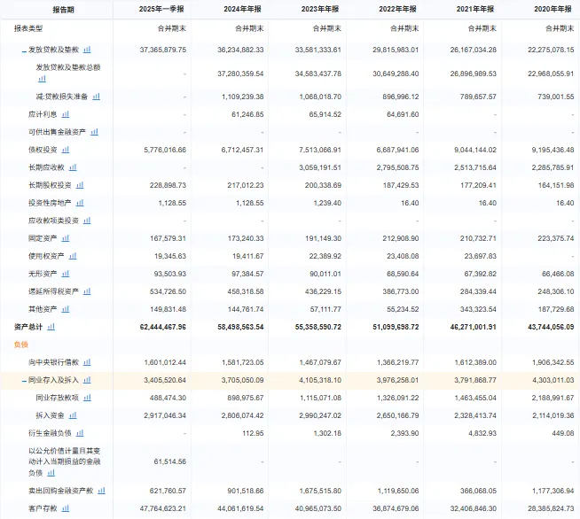Select deferred tax value 534,726.50
Screen dimensions: 580x519
click(x=168, y=291)
